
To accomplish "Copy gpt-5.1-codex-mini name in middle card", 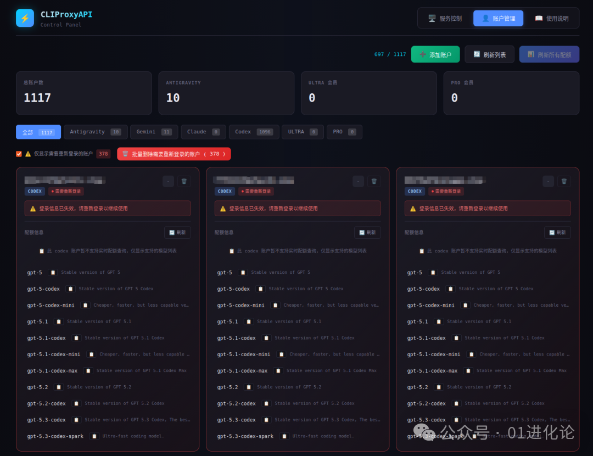I will coord(281,354).
